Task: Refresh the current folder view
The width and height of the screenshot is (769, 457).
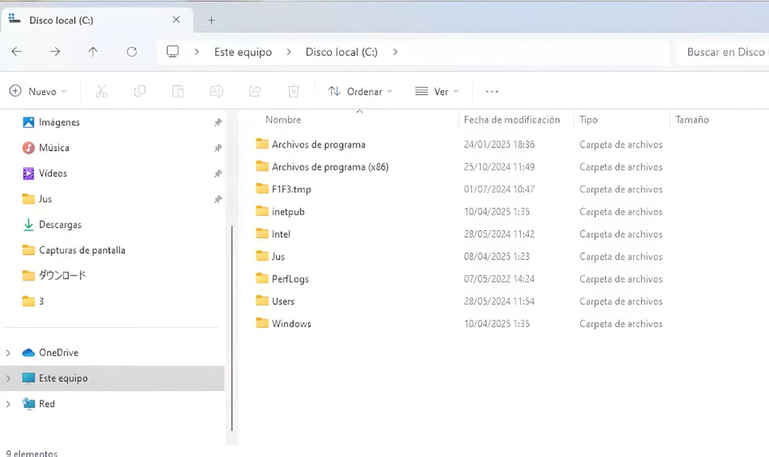Action: tap(132, 52)
